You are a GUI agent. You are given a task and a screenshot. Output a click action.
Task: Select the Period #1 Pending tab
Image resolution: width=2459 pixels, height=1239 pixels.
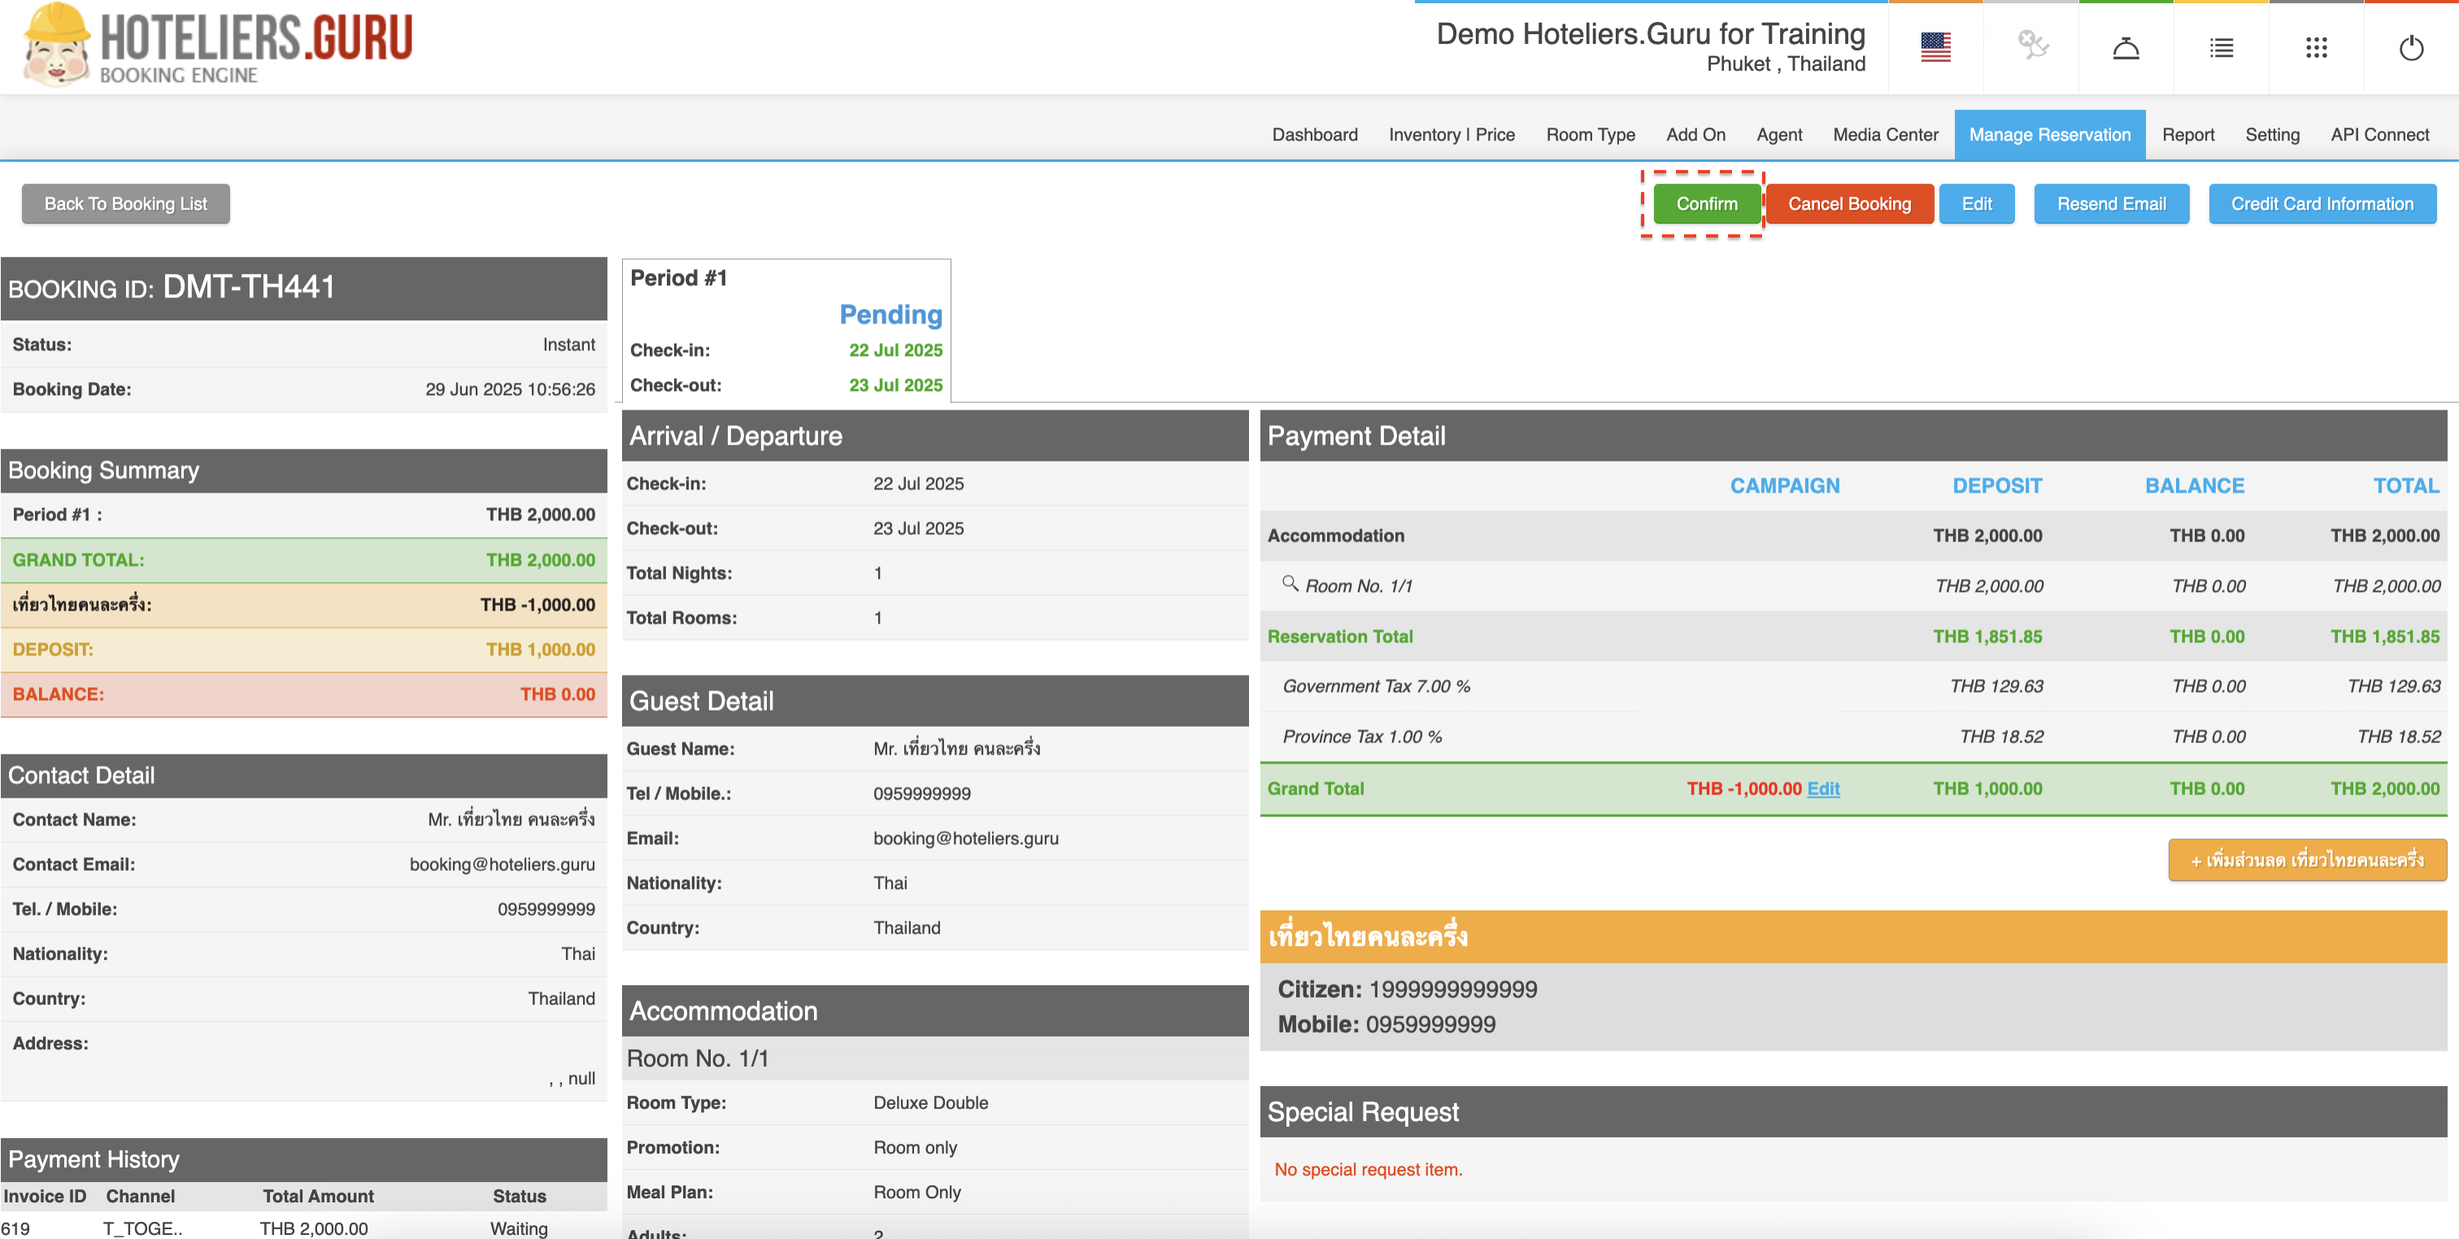pyautogui.click(x=786, y=330)
